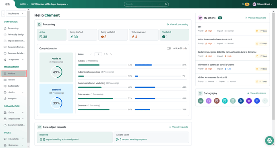Viewport: 277px width, 148px height.
Task: Click View all requests link
Action: 178,127
